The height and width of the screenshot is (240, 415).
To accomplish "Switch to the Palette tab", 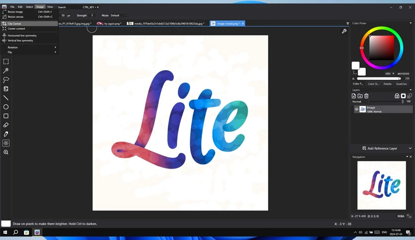I will (388, 84).
